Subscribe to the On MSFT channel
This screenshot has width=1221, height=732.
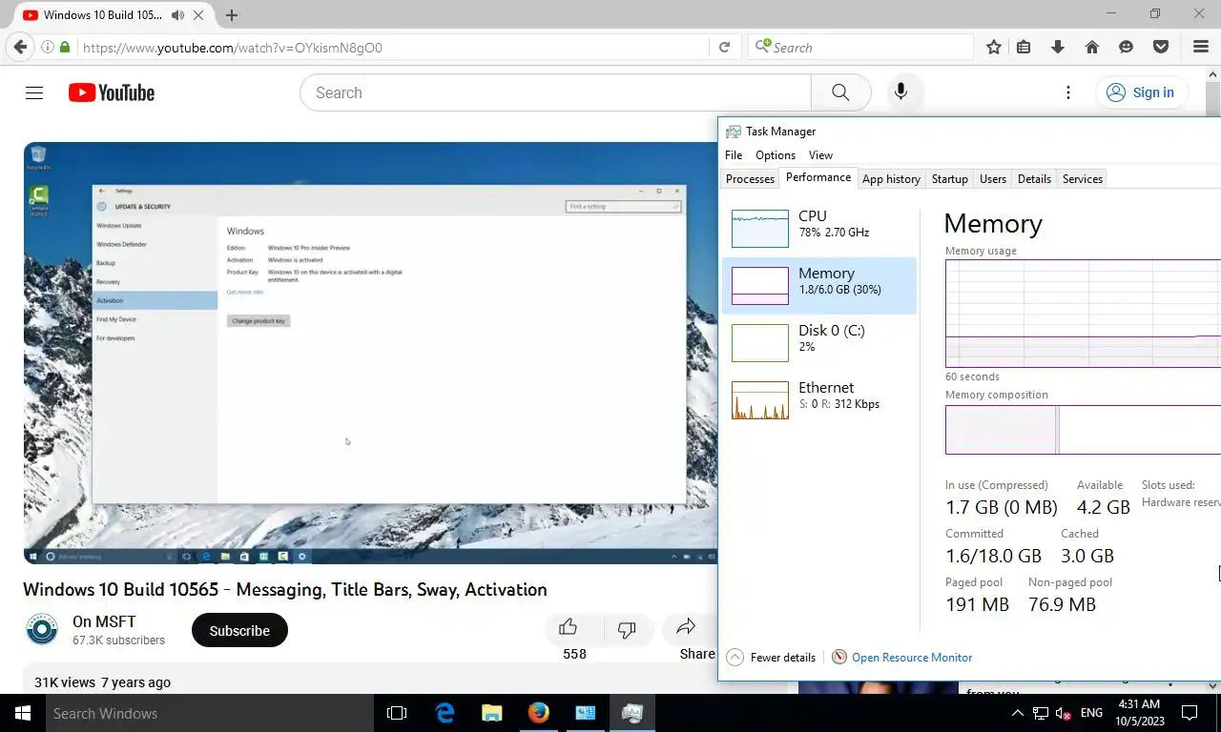(x=239, y=630)
